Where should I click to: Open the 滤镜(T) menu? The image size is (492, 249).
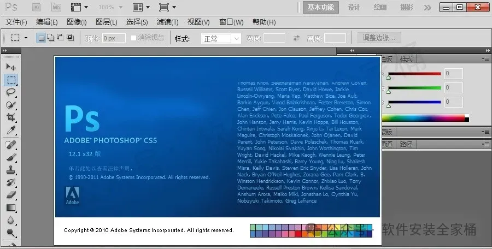pos(168,22)
